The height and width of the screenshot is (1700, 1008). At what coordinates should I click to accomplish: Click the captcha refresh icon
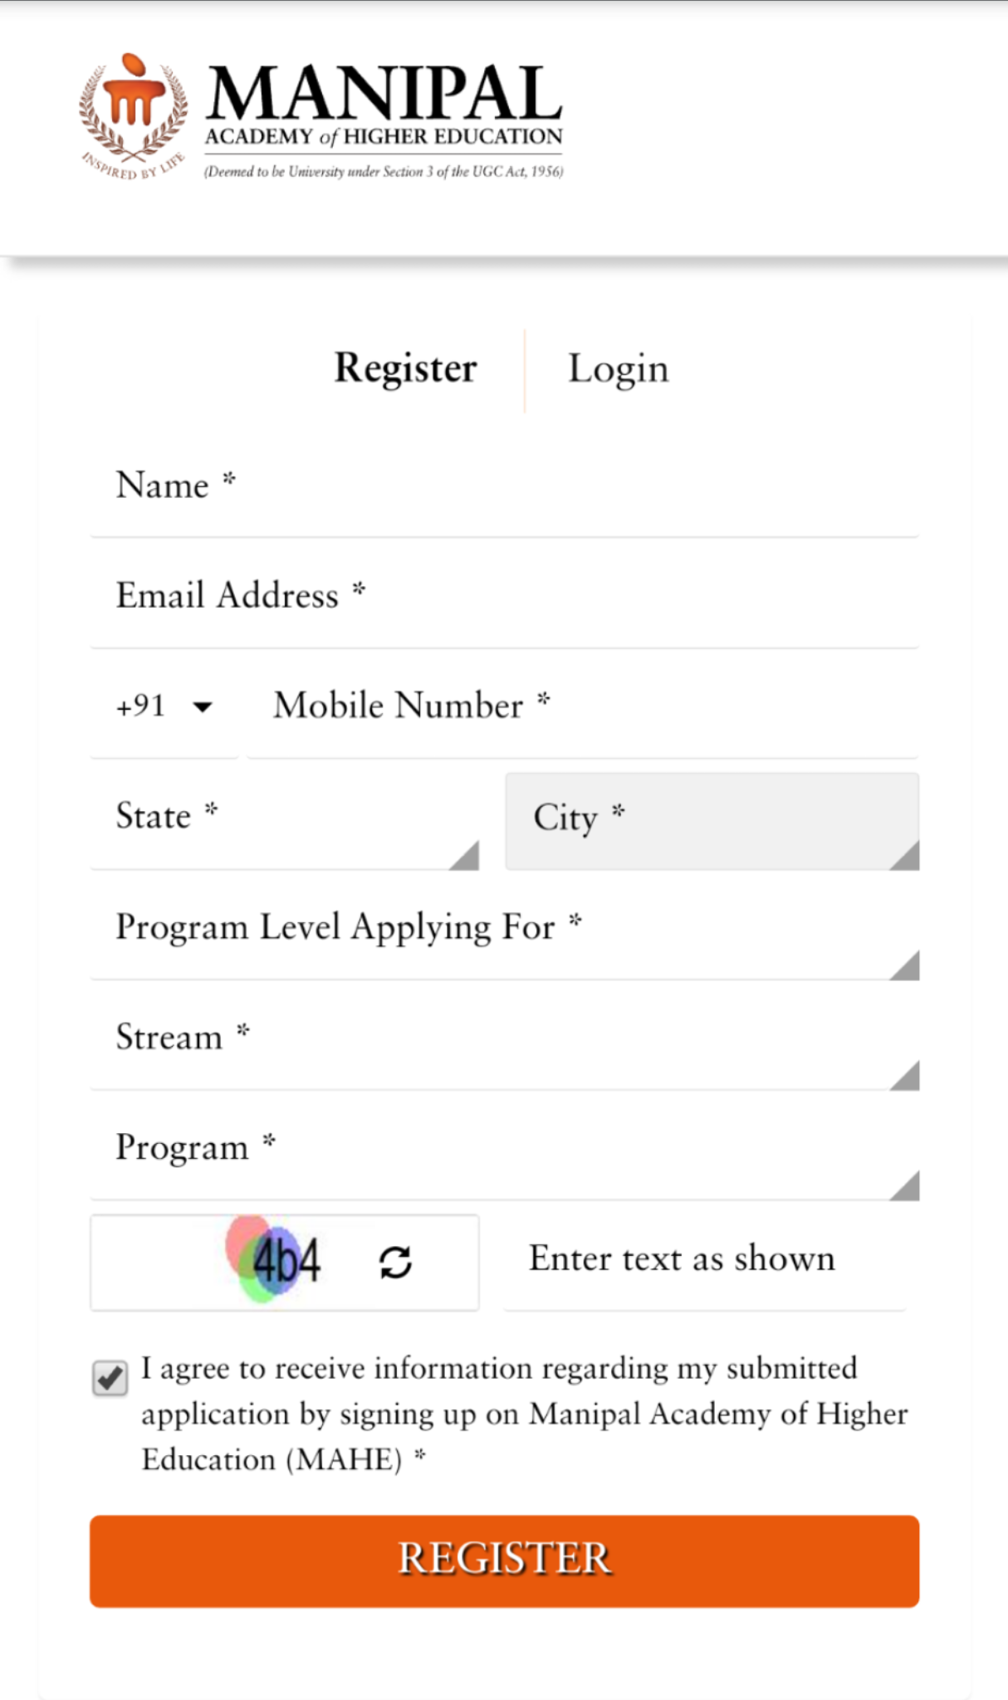coord(395,1263)
